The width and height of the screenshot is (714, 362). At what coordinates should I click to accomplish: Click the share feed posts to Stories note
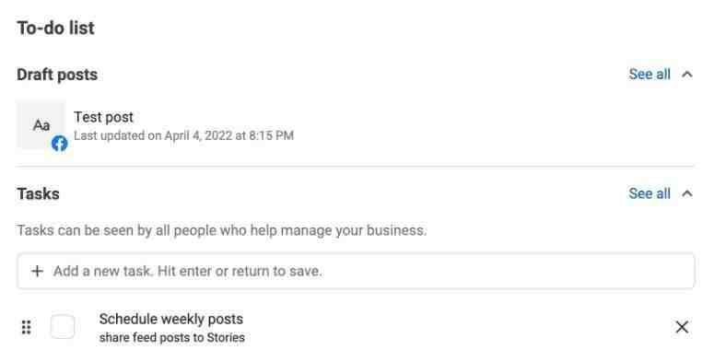coord(172,337)
